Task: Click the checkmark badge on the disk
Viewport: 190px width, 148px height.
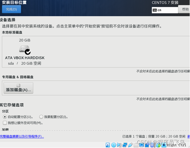Action: coord(28,52)
